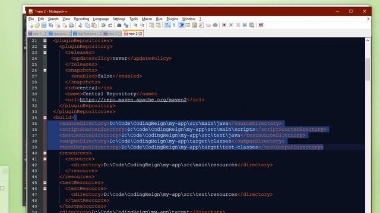Open the Settings menu
Viewport: 380px width, 213px height.
click(119, 19)
